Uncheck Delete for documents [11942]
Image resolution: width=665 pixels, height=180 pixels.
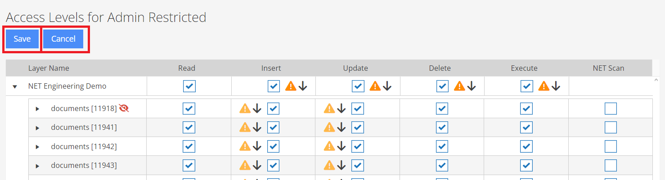click(442, 146)
